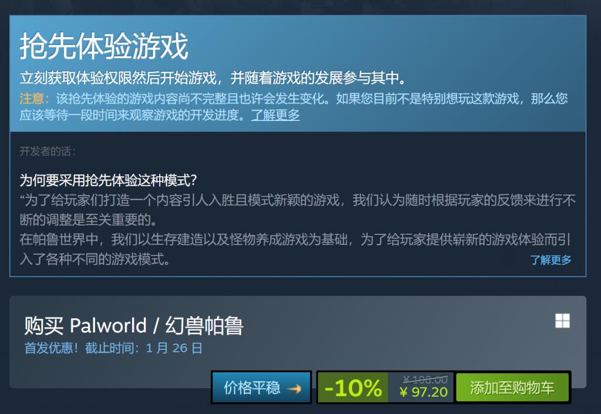601x414 pixels.
Task: Click the warning sentence 应该等待一段时间来观察
Action: point(132,115)
